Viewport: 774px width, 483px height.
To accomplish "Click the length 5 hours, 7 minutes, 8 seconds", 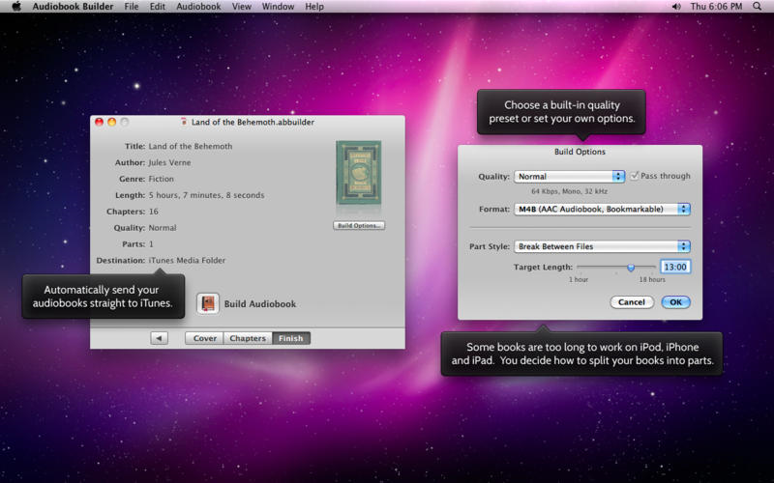I will pyautogui.click(x=206, y=195).
